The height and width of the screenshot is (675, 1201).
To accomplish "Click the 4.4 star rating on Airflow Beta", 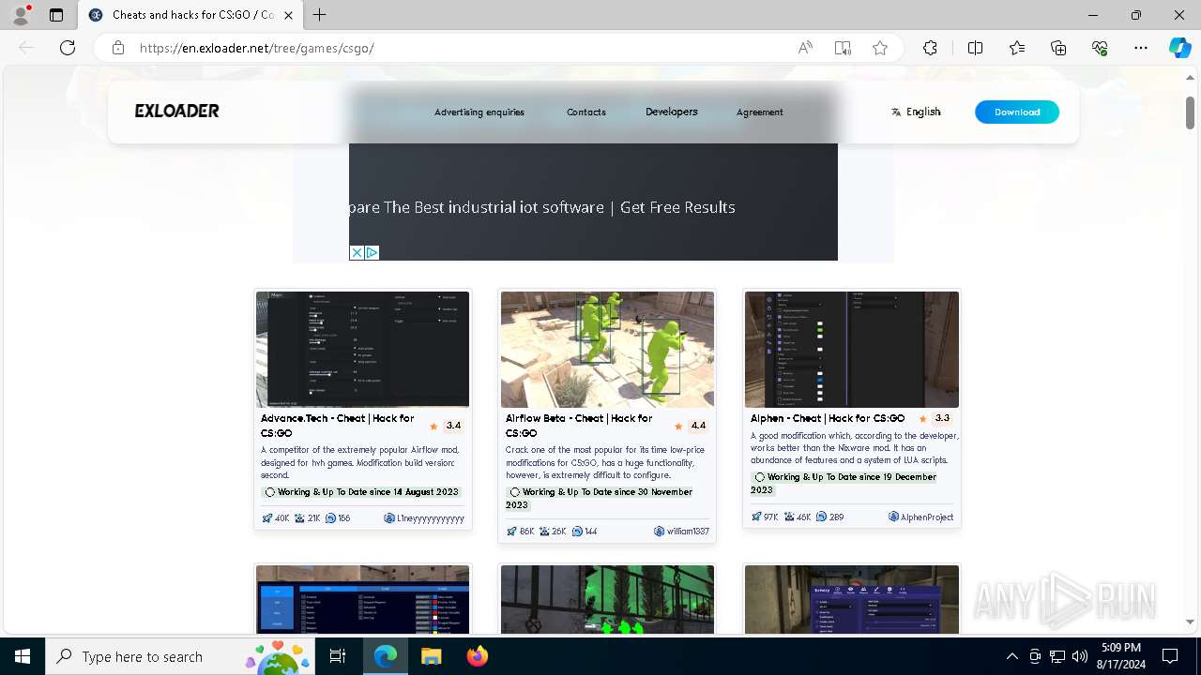I will point(691,426).
